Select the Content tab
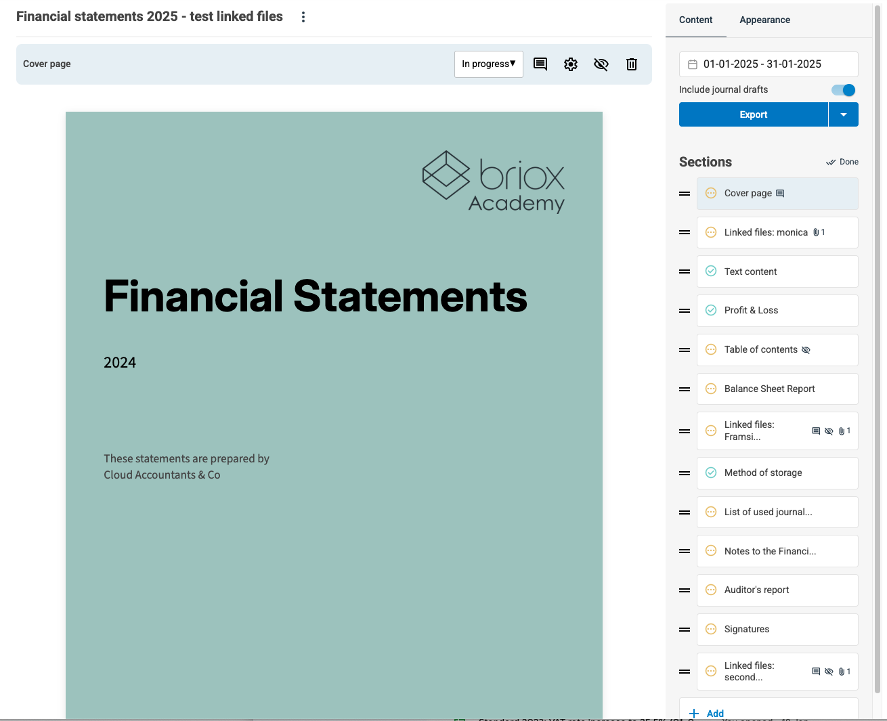 [x=695, y=20]
